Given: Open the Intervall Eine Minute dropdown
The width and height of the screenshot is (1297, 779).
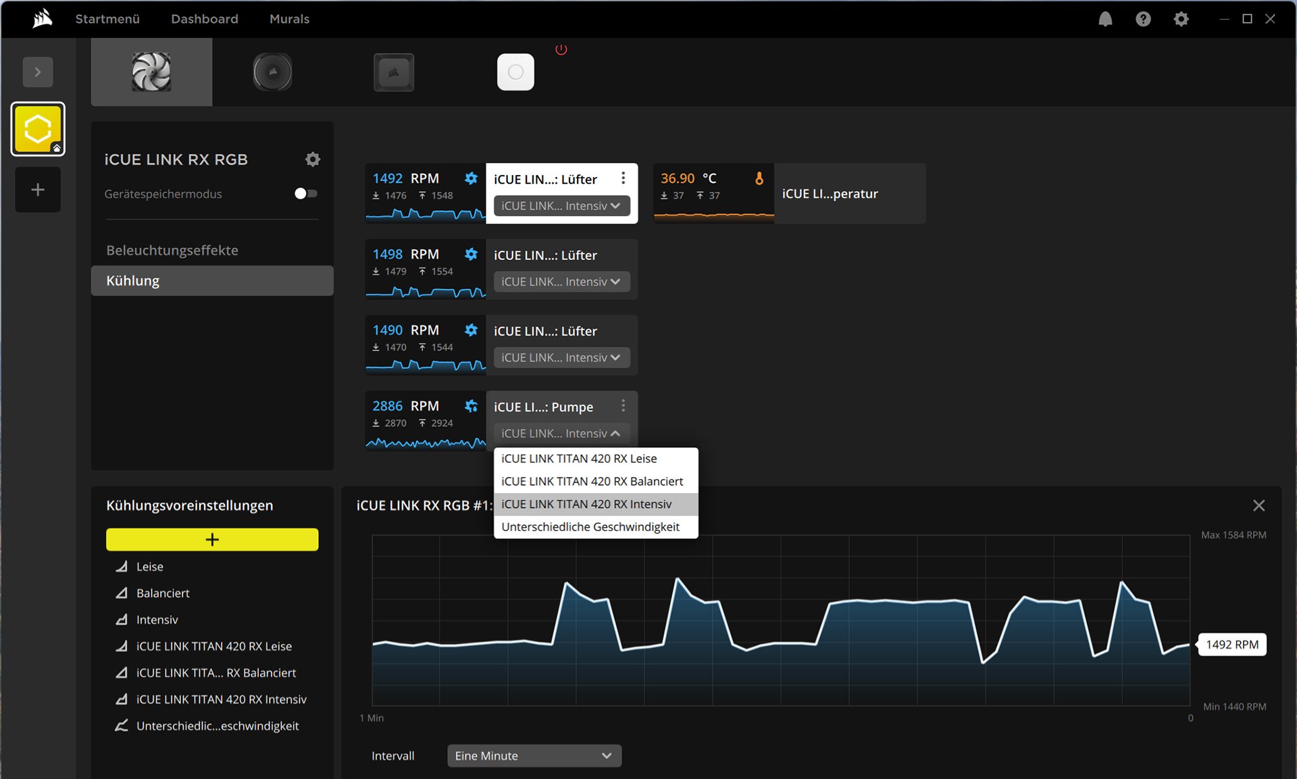Looking at the screenshot, I should pos(534,755).
